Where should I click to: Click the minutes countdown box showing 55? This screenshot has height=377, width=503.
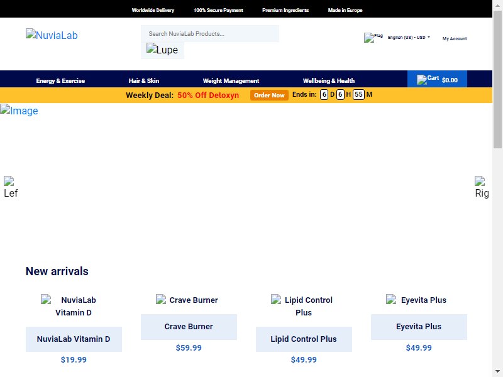[358, 95]
